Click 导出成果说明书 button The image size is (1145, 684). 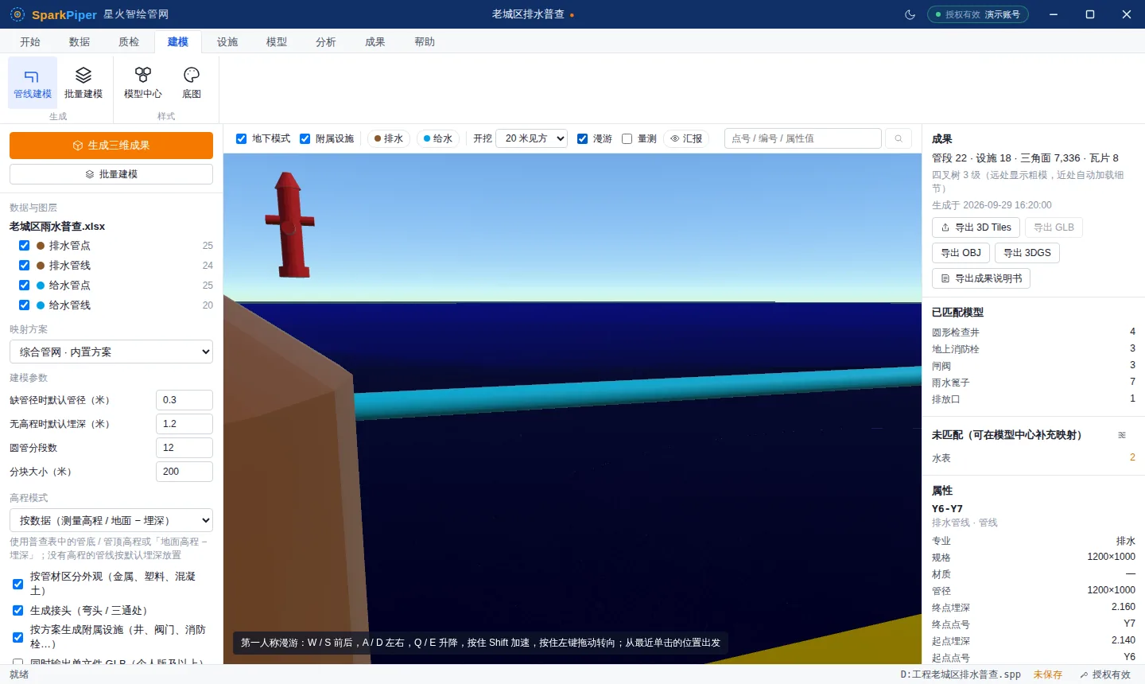981,278
